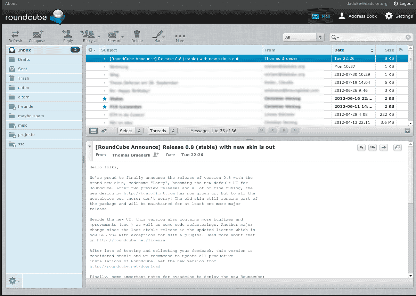Compose a new message
The width and height of the screenshot is (416, 296).
point(37,35)
